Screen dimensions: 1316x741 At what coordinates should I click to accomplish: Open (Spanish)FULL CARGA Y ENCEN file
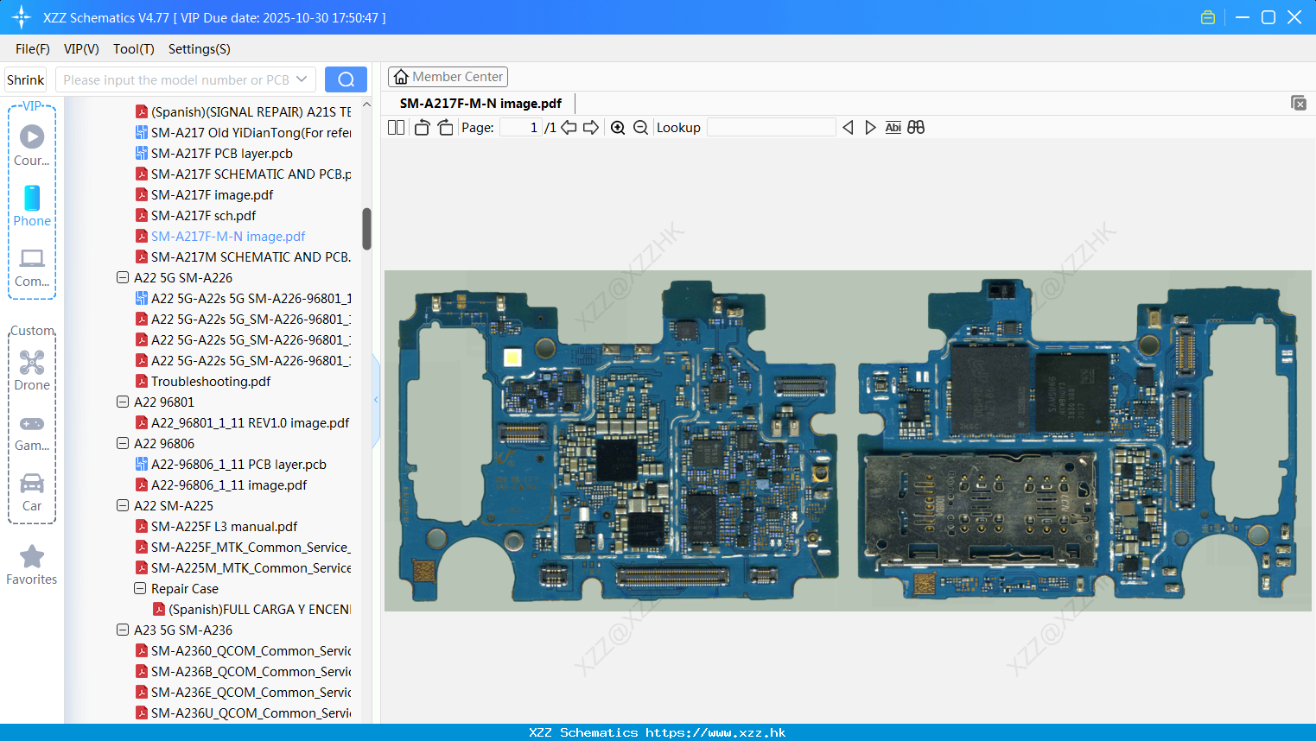click(259, 609)
